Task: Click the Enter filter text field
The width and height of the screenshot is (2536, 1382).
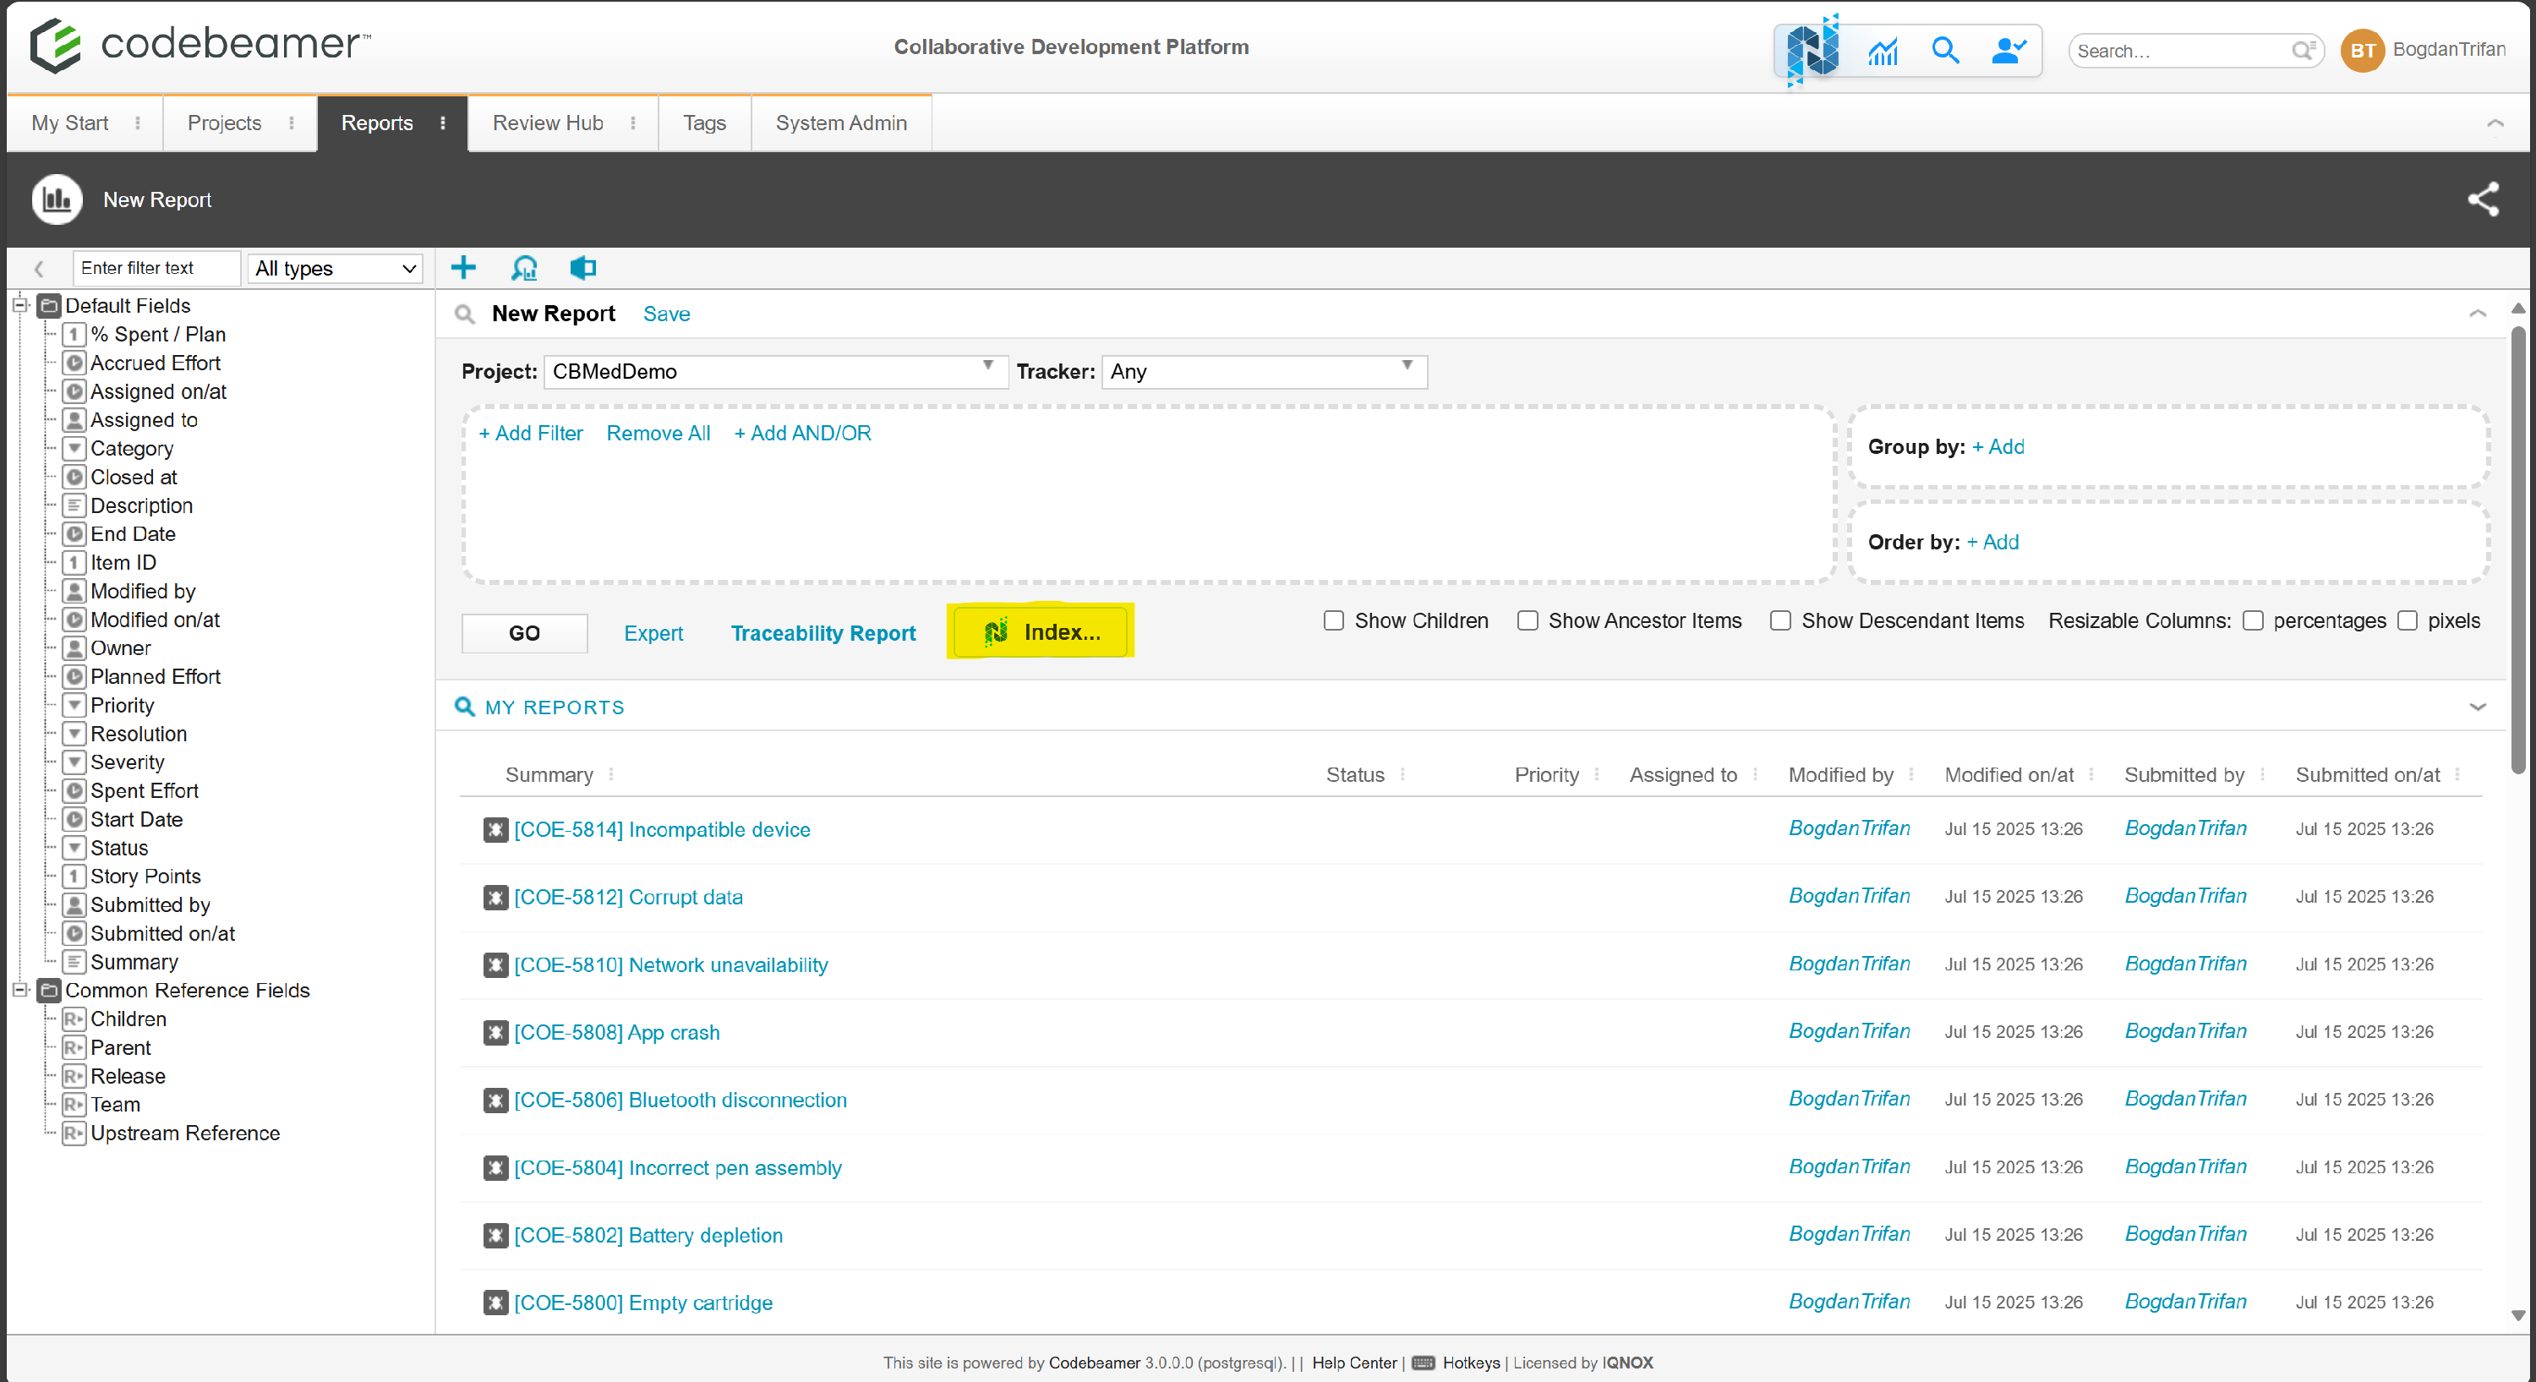Action: tap(156, 268)
